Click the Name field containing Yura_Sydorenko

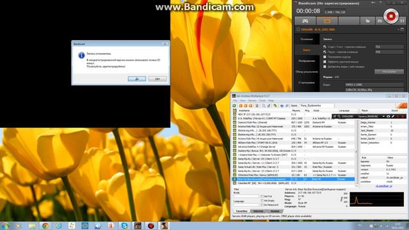click(x=317, y=105)
